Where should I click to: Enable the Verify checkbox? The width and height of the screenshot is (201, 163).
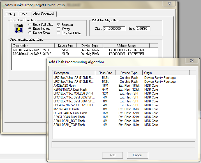pos(58,29)
